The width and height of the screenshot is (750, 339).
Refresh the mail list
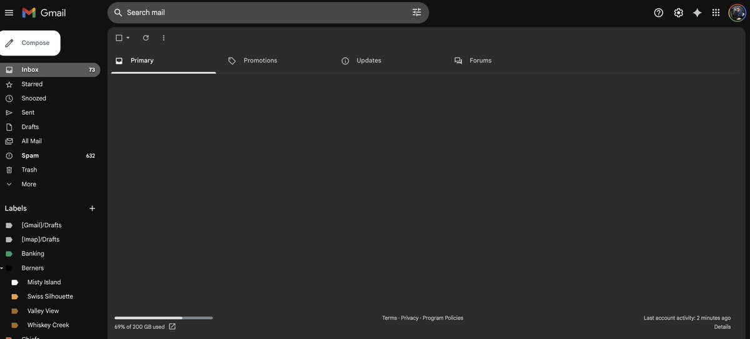coord(146,38)
